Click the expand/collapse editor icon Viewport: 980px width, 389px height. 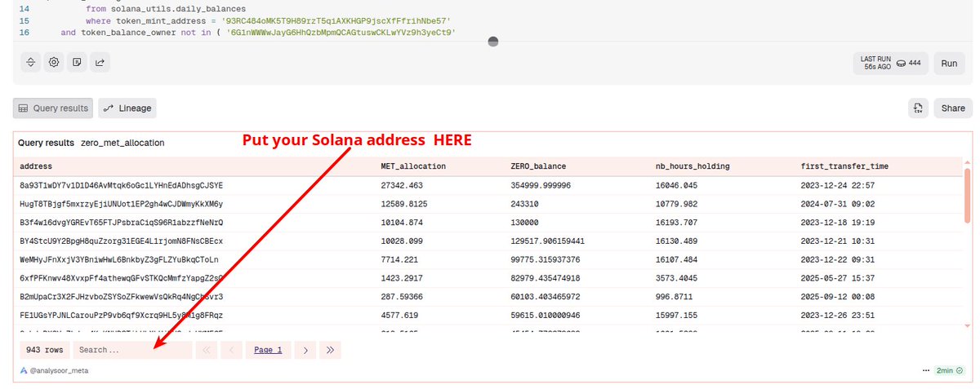point(30,62)
